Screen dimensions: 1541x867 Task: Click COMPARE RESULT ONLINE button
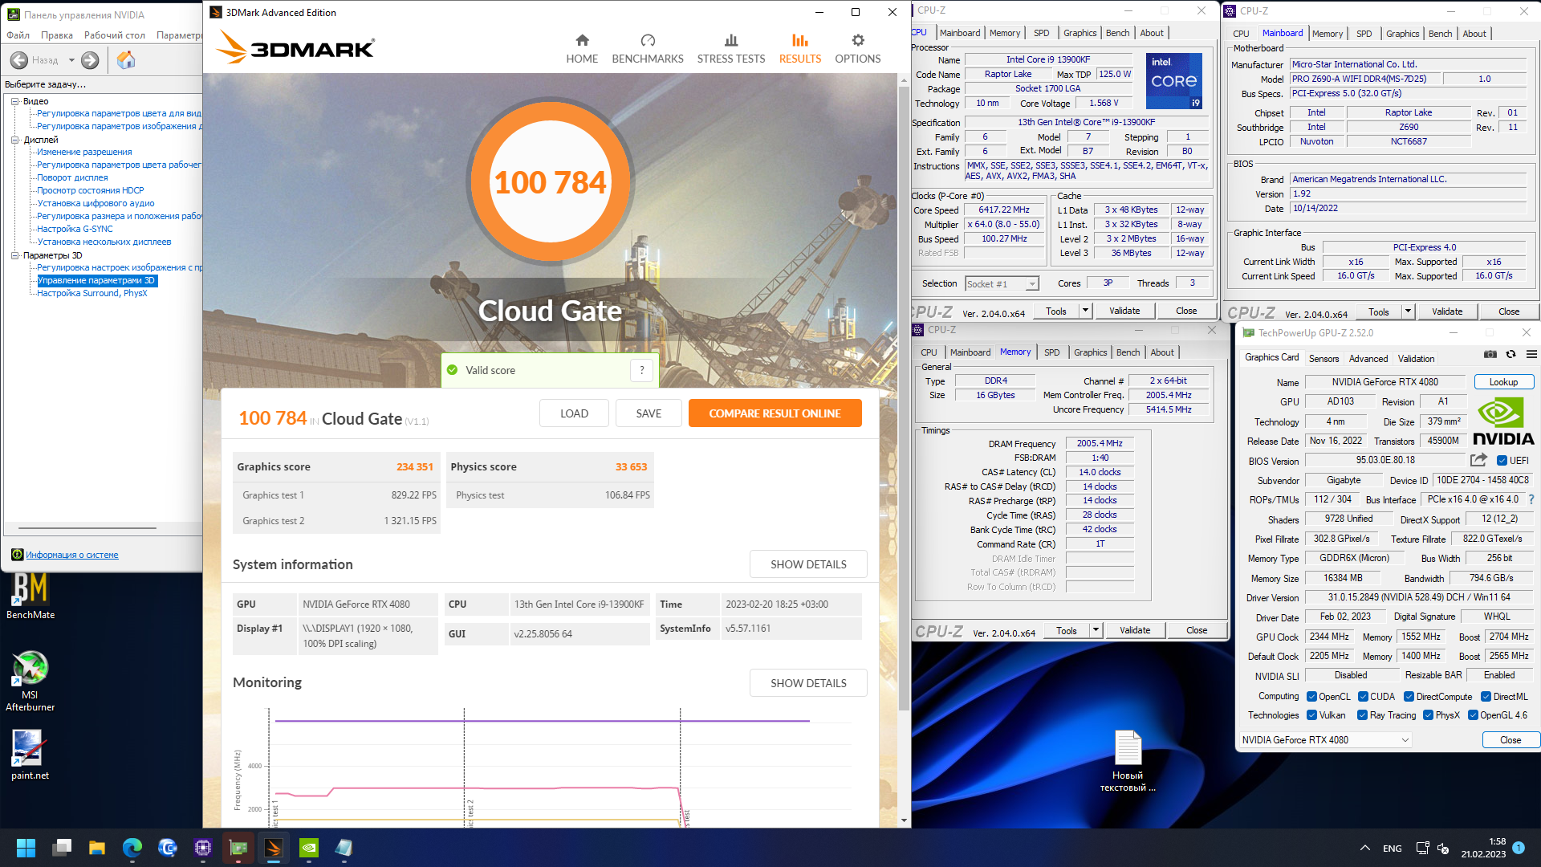click(x=775, y=413)
